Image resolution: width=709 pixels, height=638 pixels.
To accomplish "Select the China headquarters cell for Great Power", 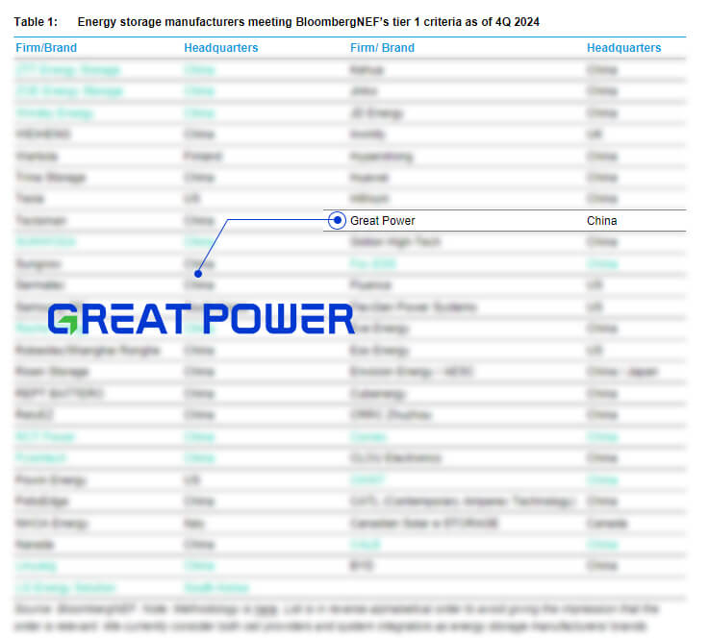I will 602,220.
